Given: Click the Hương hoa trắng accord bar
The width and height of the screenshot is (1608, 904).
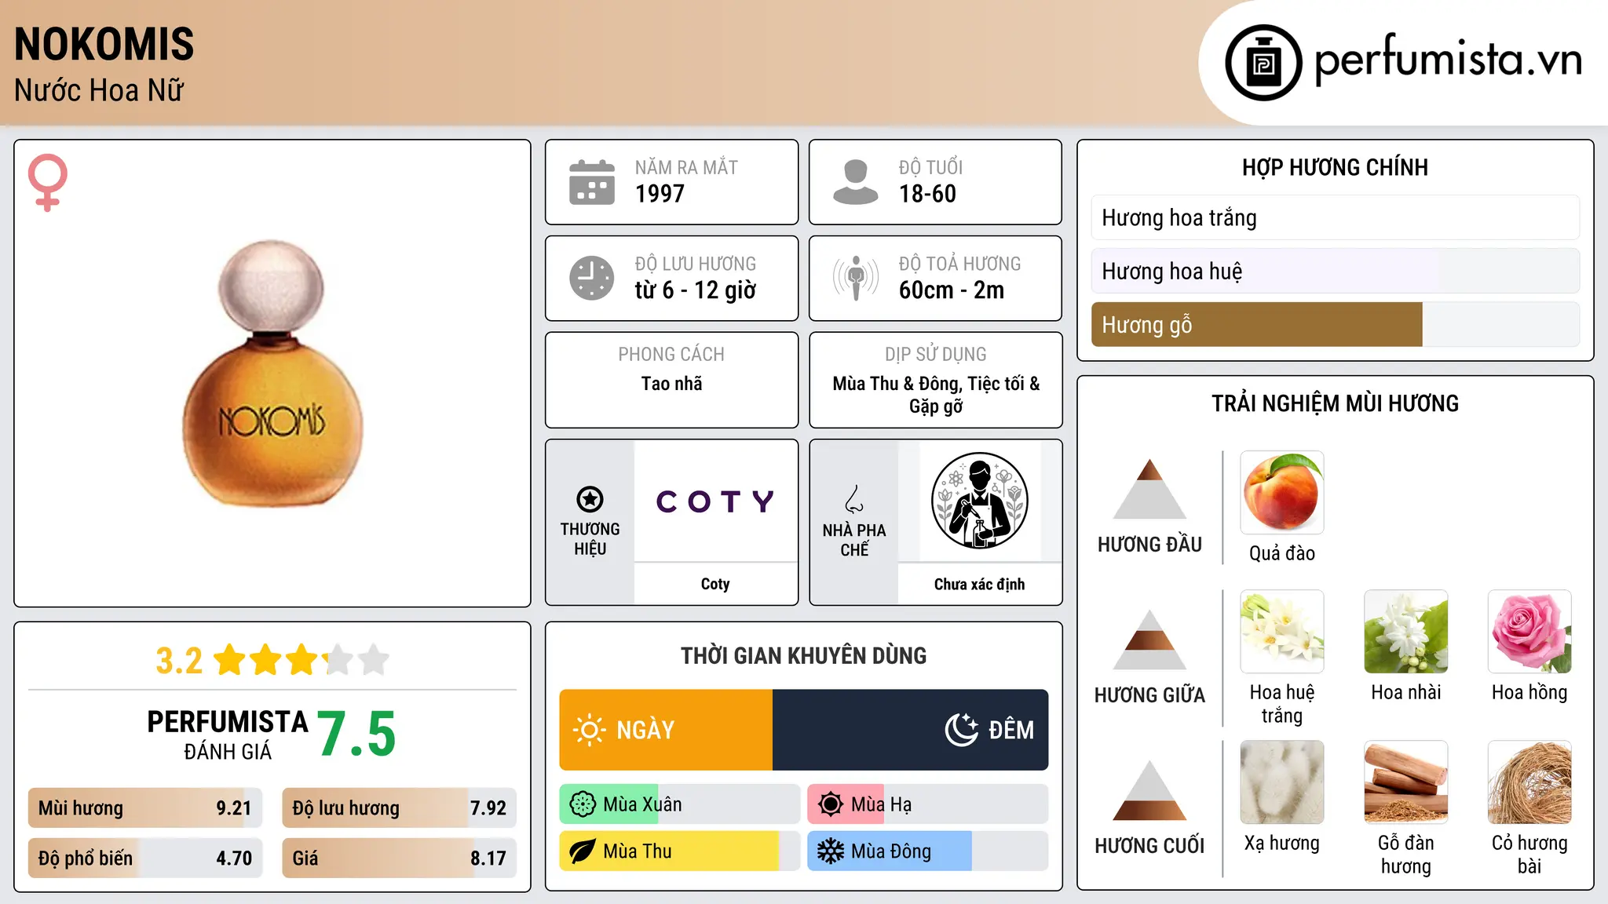Looking at the screenshot, I should pos(1335,217).
